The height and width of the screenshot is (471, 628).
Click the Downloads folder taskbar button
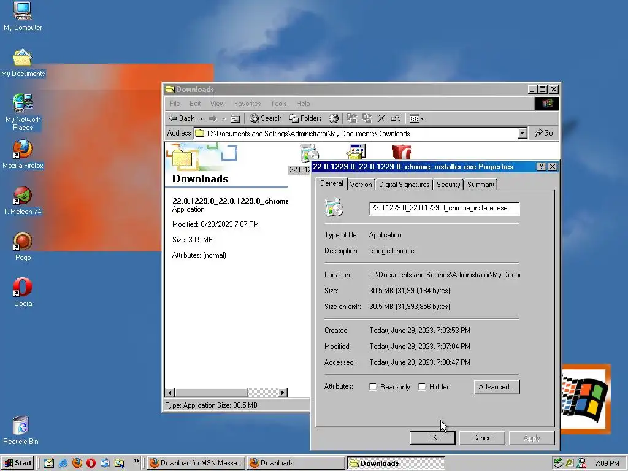click(x=396, y=464)
